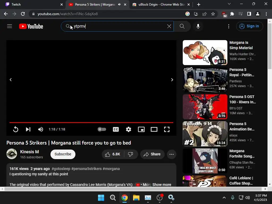Open File Explorer from the taskbar
This screenshot has height=204, width=272.
coord(136,198)
